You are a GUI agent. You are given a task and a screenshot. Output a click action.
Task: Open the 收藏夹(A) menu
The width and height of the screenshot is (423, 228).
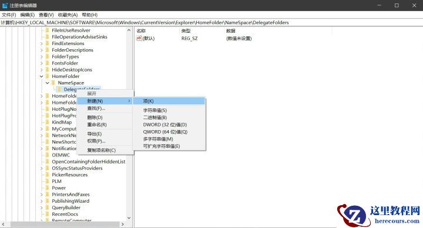point(68,15)
